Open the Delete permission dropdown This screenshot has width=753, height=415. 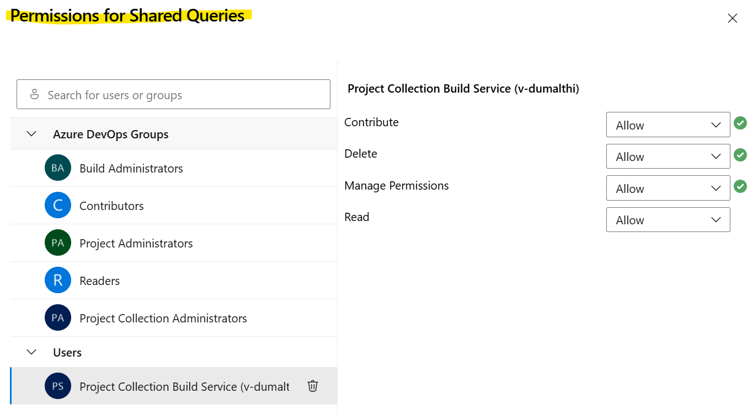click(668, 157)
